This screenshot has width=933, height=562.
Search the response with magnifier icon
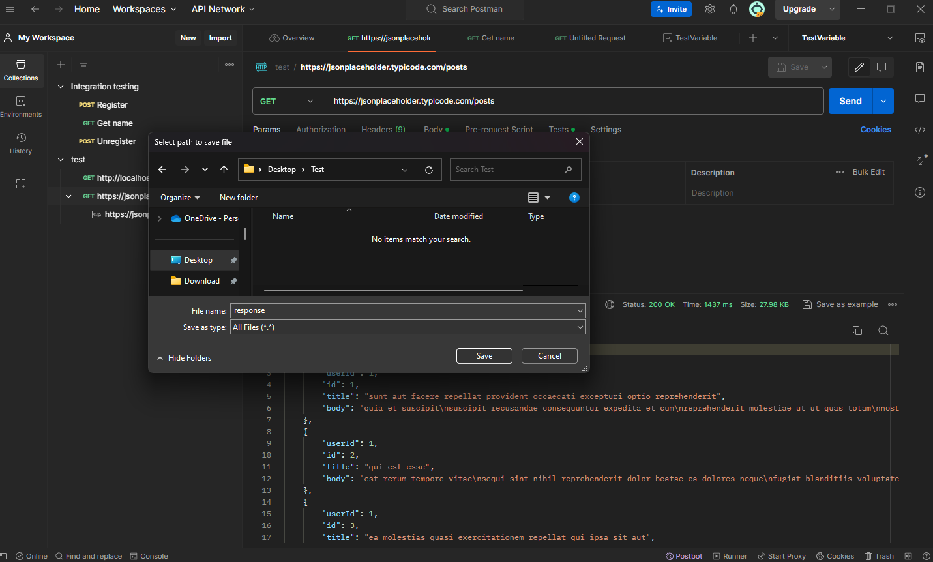(x=883, y=331)
